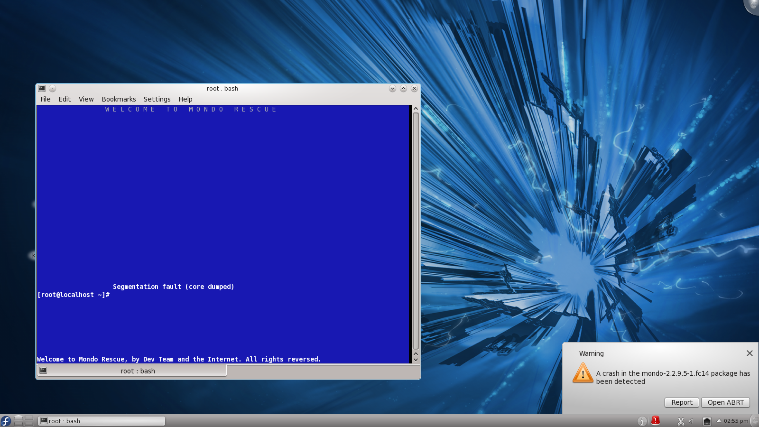Click the Open ABRT button
This screenshot has width=759, height=427.
tap(725, 402)
